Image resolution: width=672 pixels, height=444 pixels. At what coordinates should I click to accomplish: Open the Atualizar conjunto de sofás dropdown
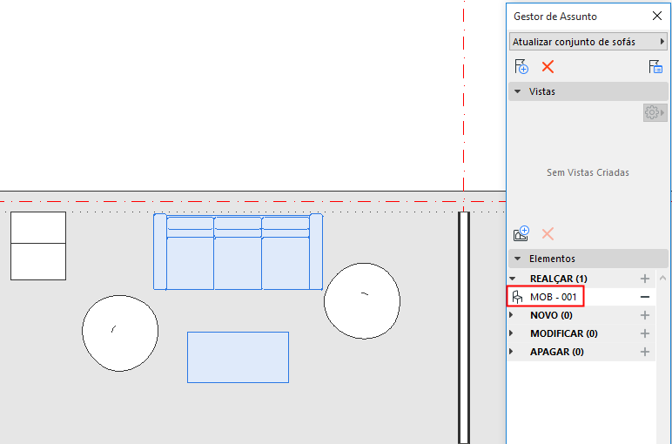coord(588,42)
